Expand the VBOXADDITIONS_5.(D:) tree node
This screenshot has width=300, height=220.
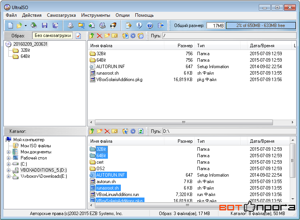[x=8, y=170]
